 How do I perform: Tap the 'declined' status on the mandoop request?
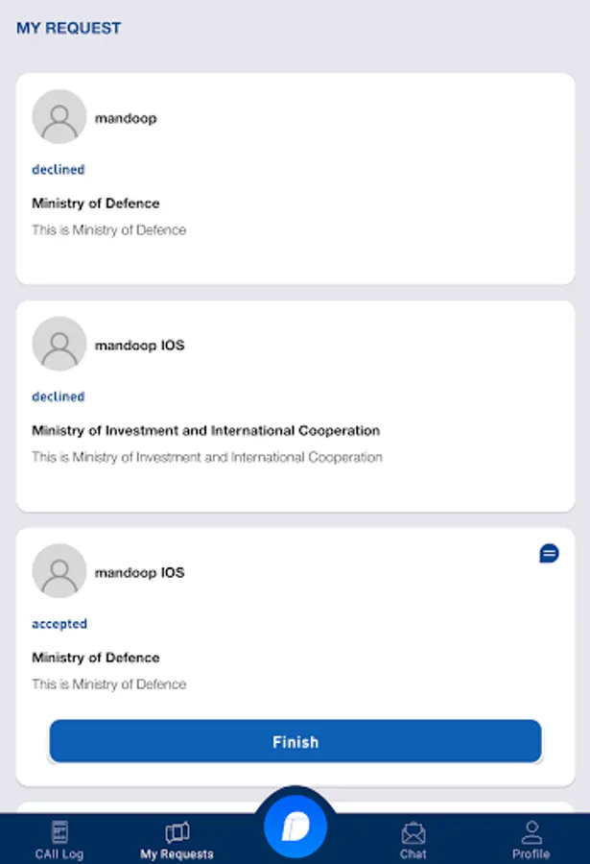click(x=59, y=169)
